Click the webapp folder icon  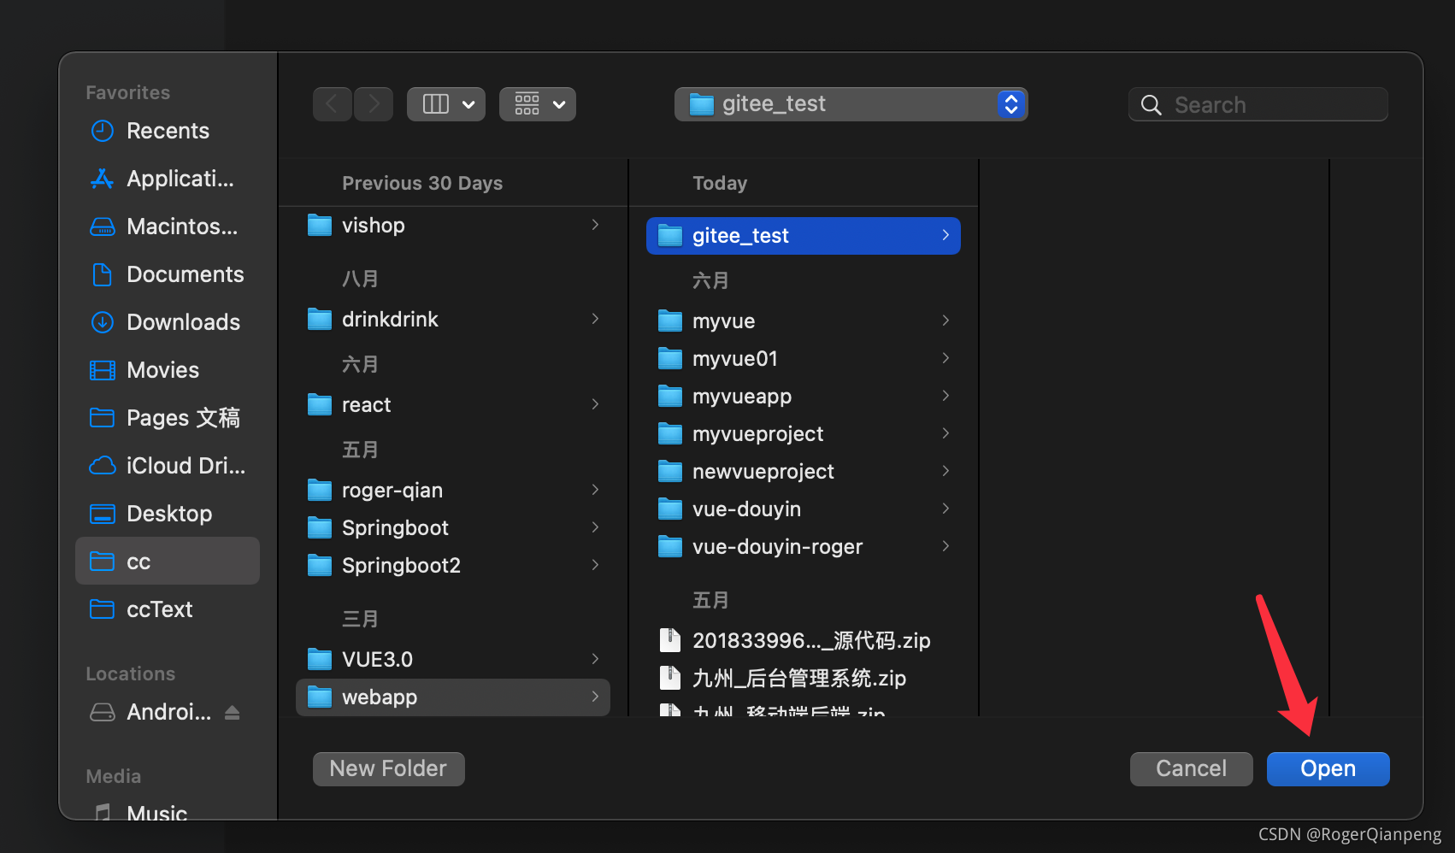coord(320,697)
